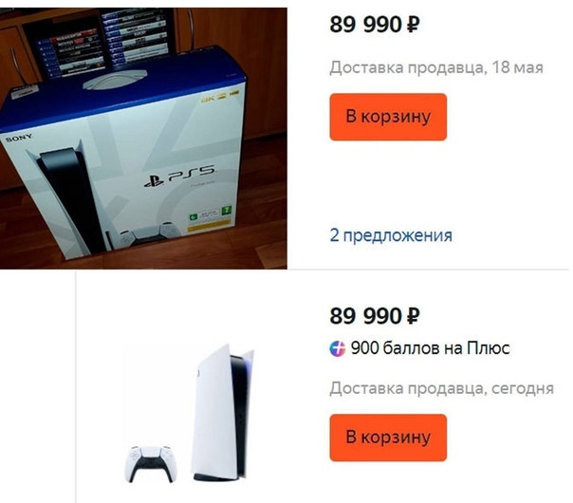The image size is (573, 503).
Task: Add the 18 мая delivery PS5 to cart
Action: point(388,117)
